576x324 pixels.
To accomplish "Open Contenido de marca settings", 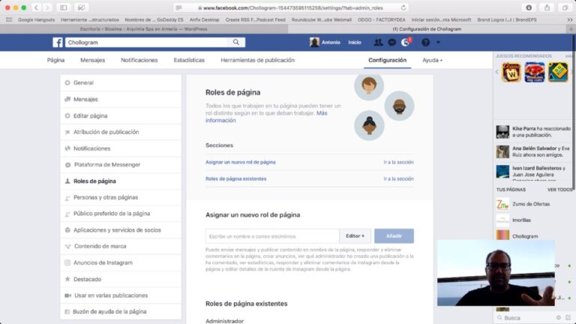I will click(x=121, y=246).
